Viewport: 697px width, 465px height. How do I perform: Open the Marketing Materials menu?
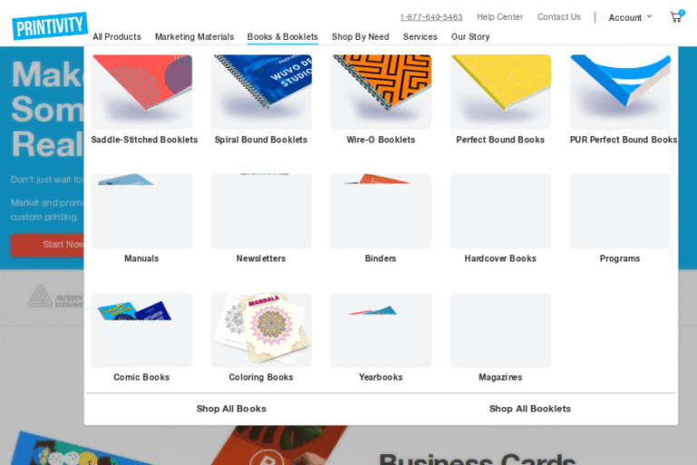click(194, 37)
